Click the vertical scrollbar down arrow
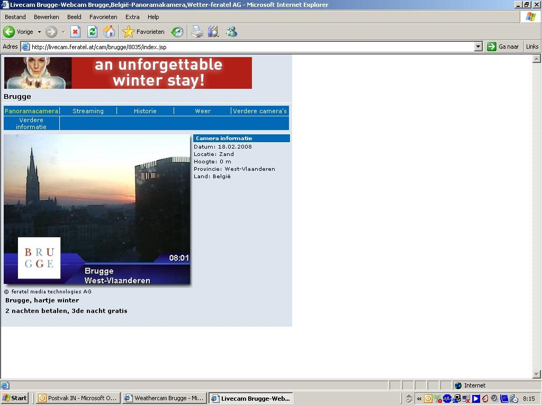The width and height of the screenshot is (542, 406). point(537,374)
